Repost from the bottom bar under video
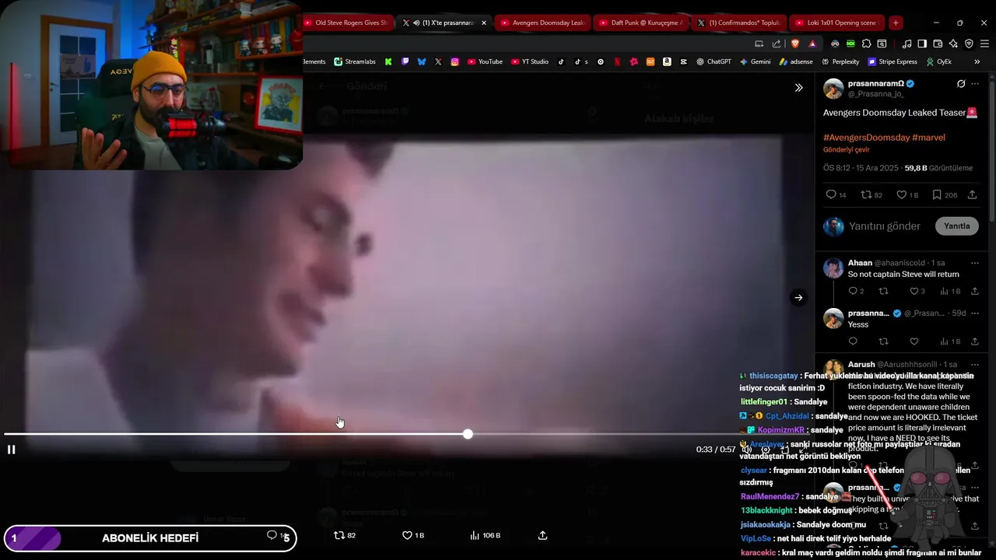Image resolution: width=996 pixels, height=560 pixels. pyautogui.click(x=345, y=535)
